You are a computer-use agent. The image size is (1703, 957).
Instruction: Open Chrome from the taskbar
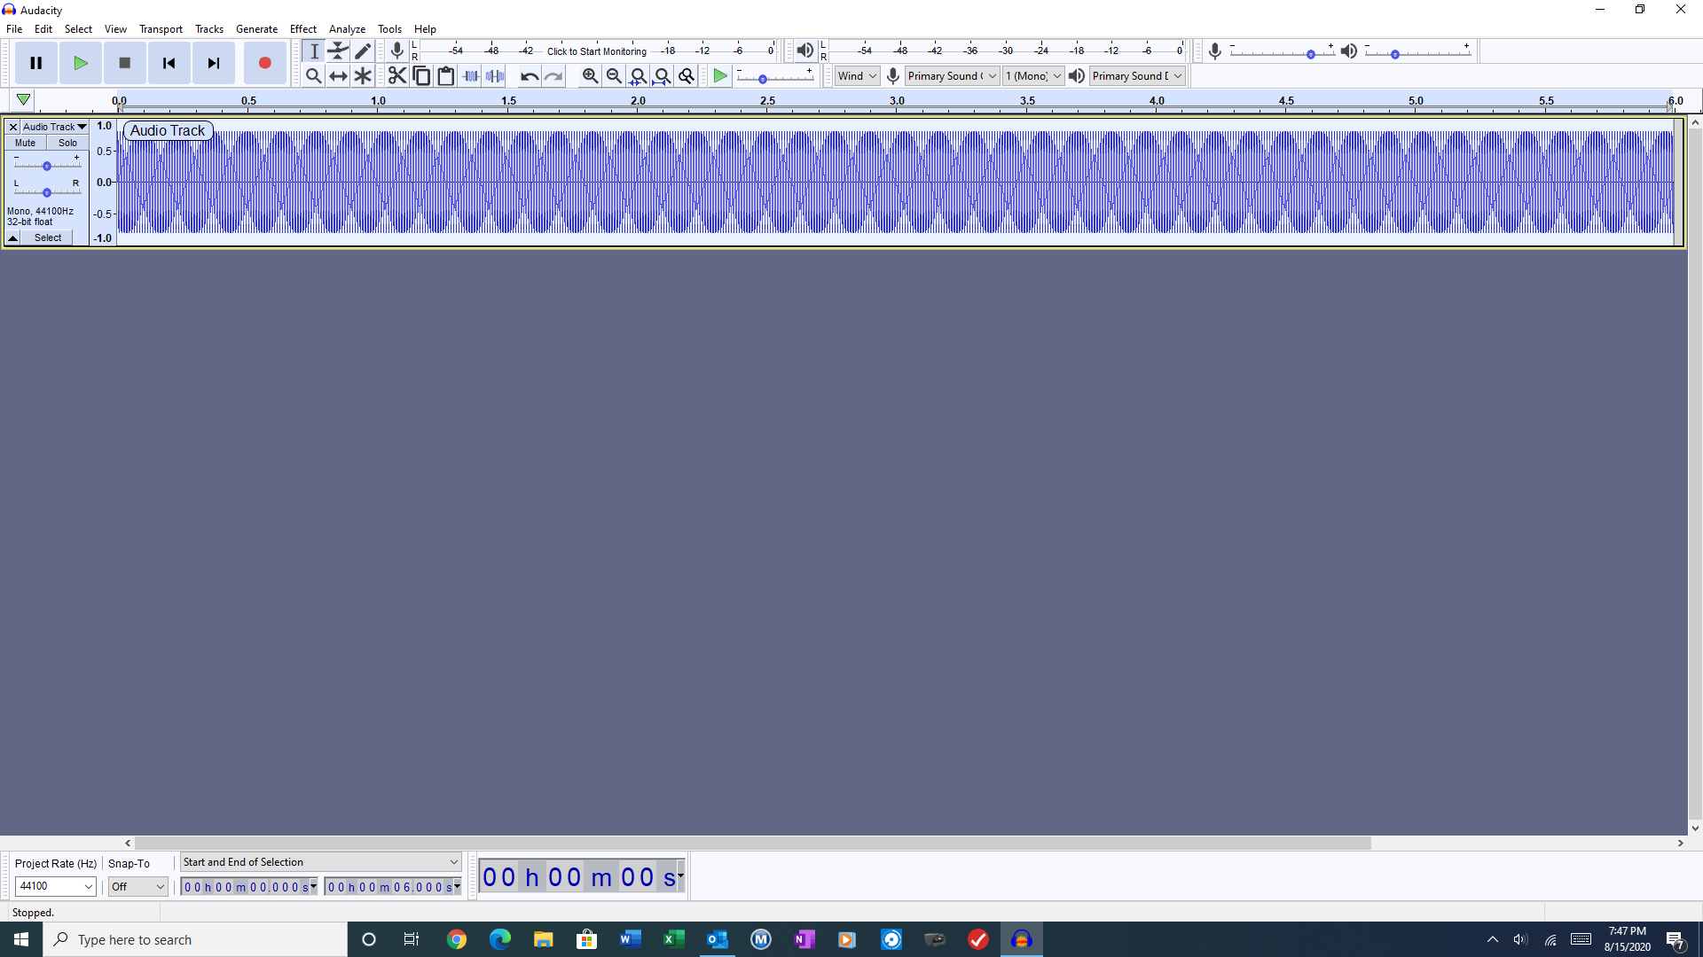pos(457,939)
